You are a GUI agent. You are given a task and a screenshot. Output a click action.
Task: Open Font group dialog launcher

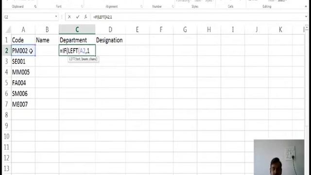(x=82, y=6)
